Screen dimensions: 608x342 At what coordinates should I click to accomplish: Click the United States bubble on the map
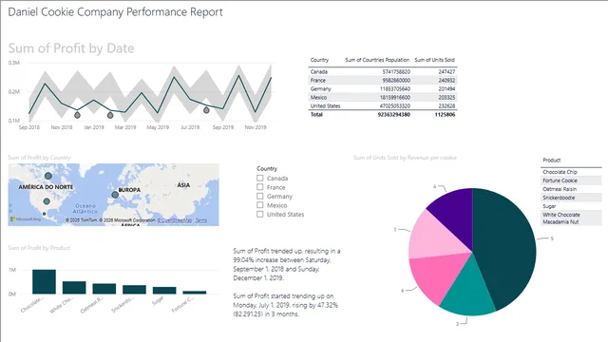47,201
